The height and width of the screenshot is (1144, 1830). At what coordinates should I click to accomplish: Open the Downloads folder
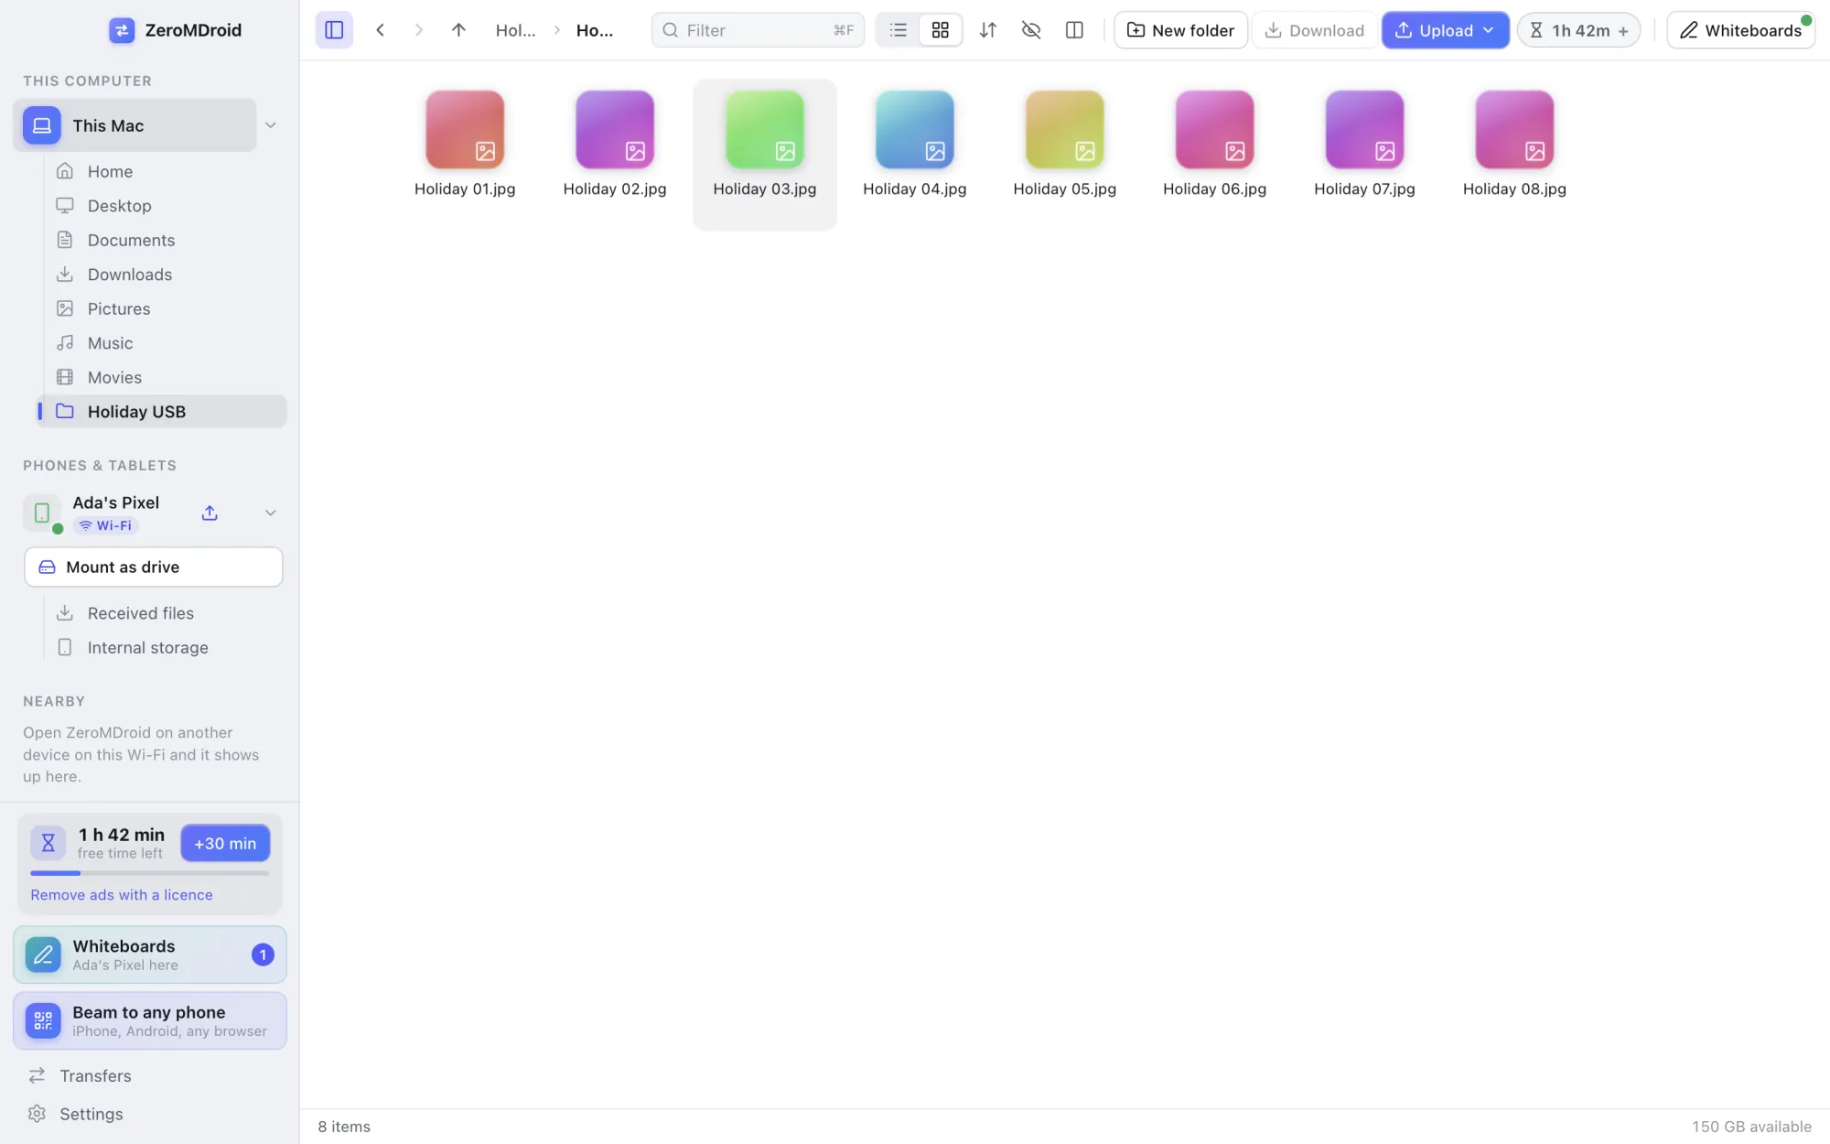pos(163,275)
